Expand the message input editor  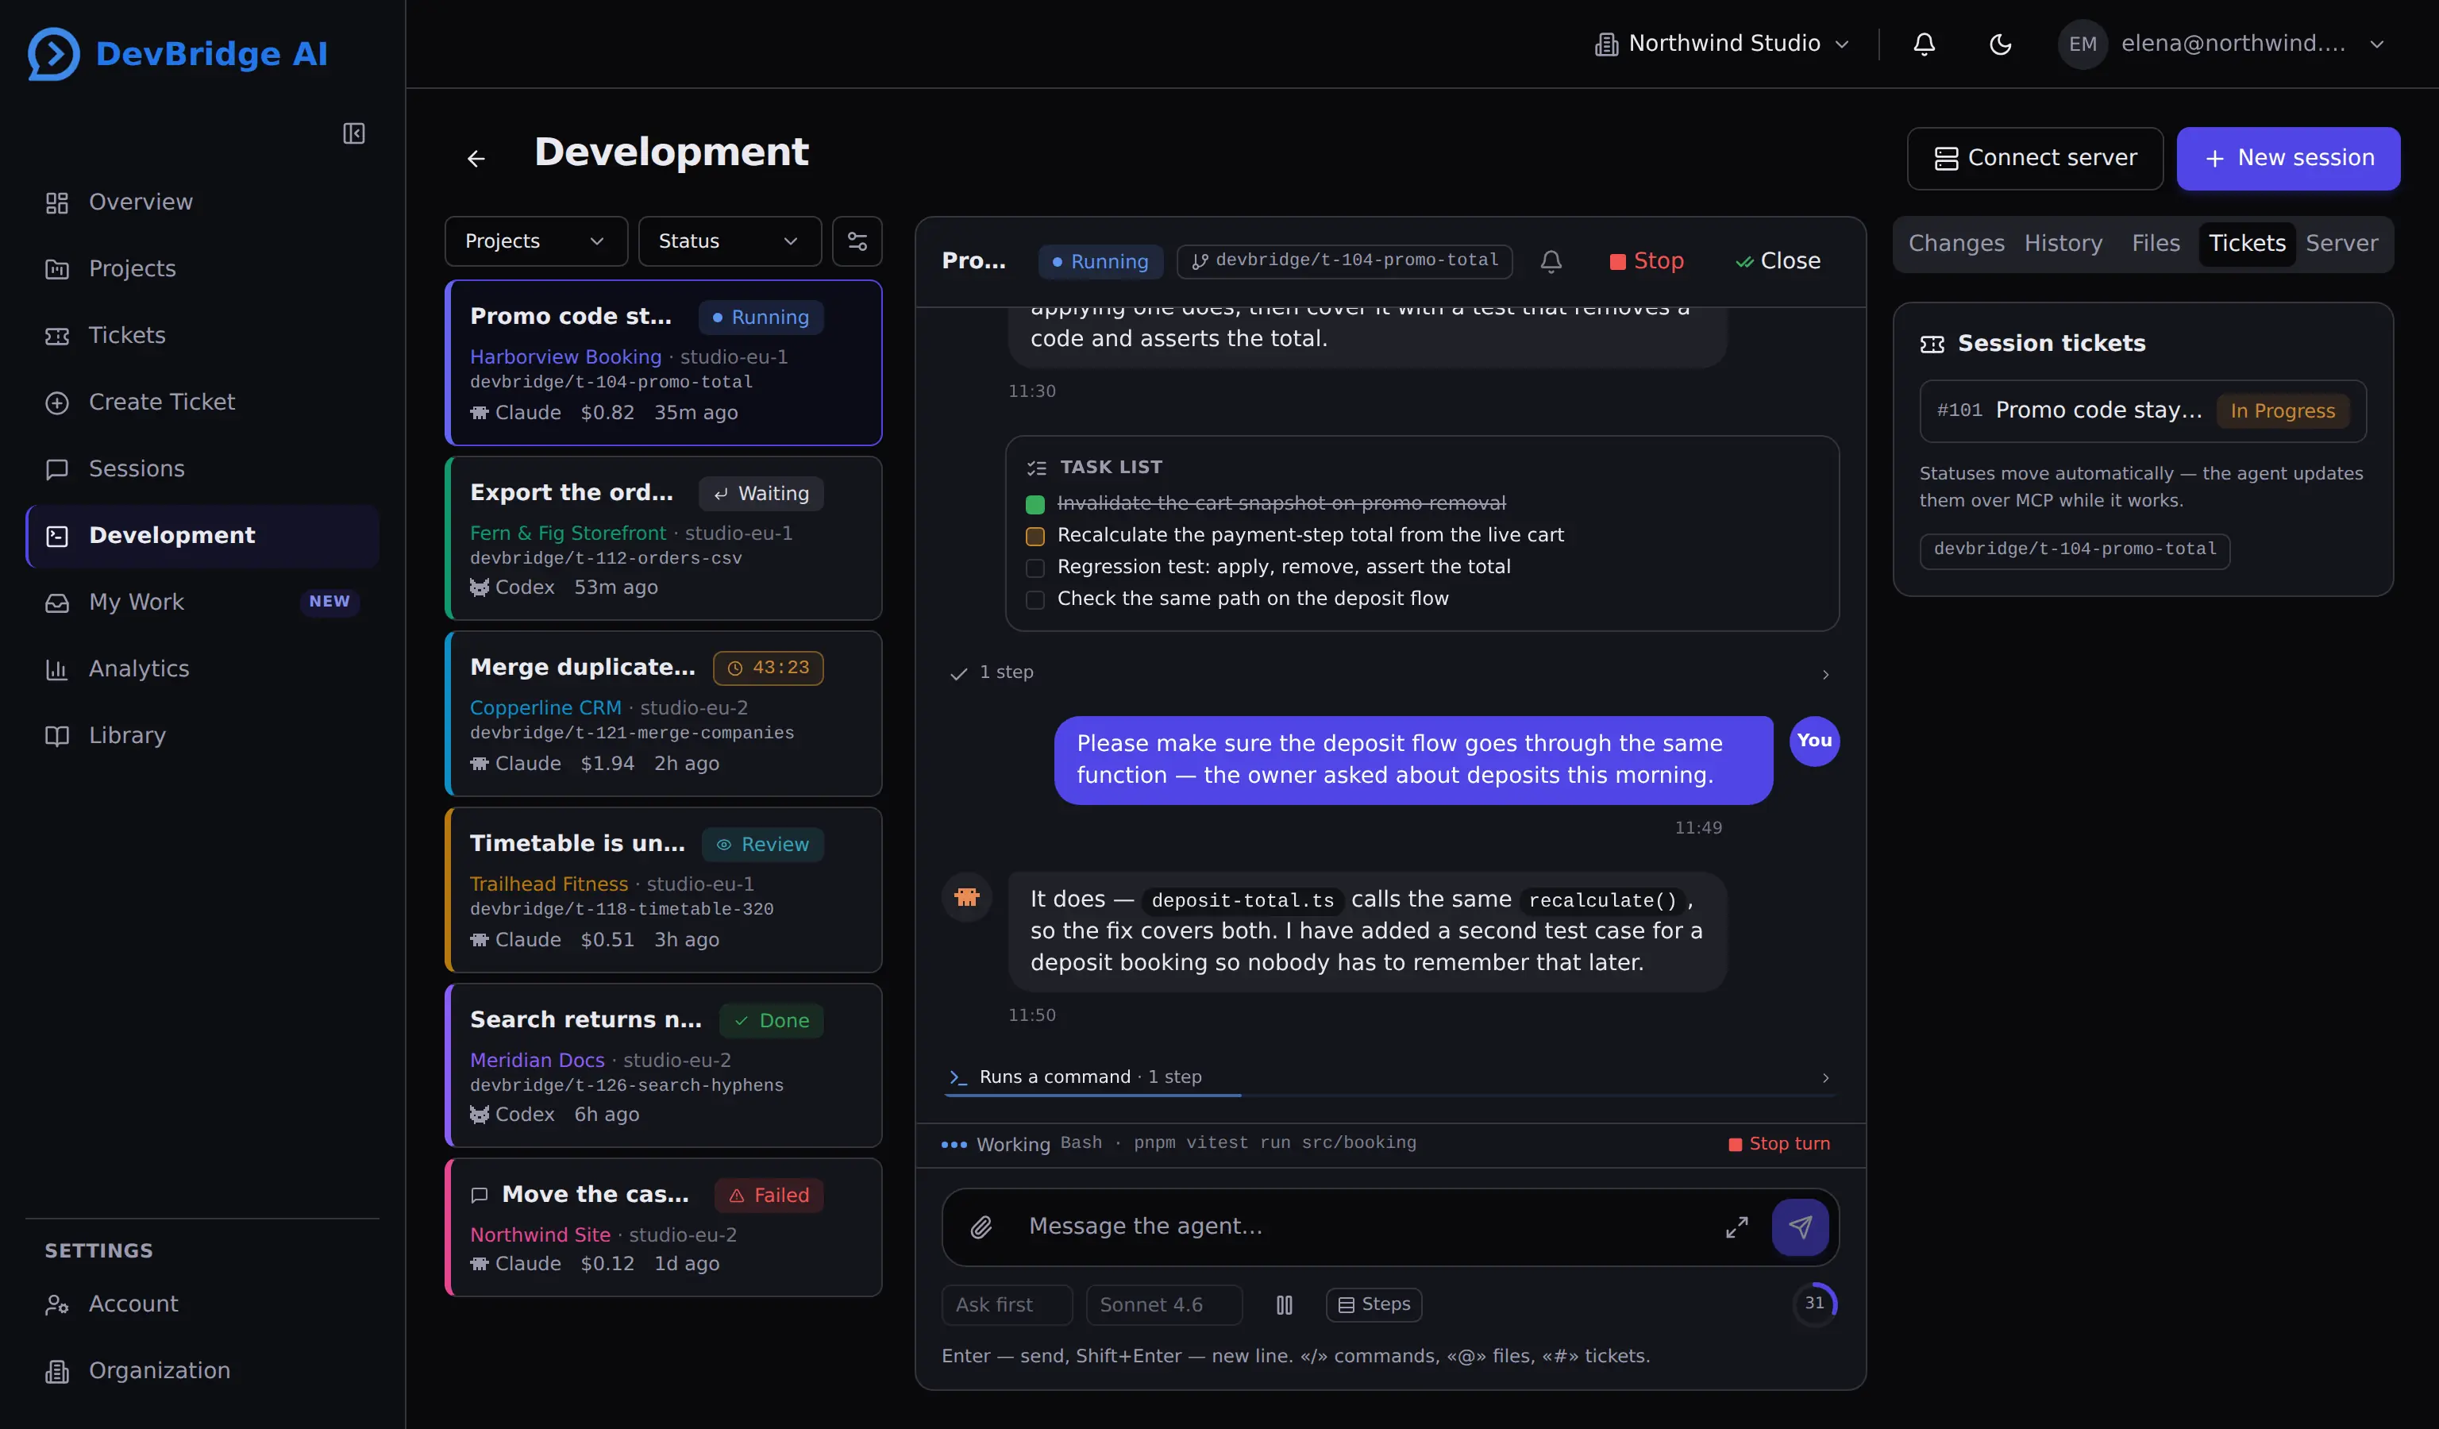[1737, 1227]
